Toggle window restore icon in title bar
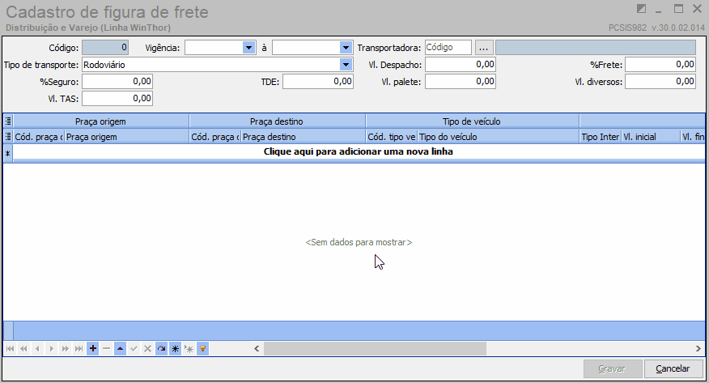The image size is (709, 383). [x=641, y=9]
